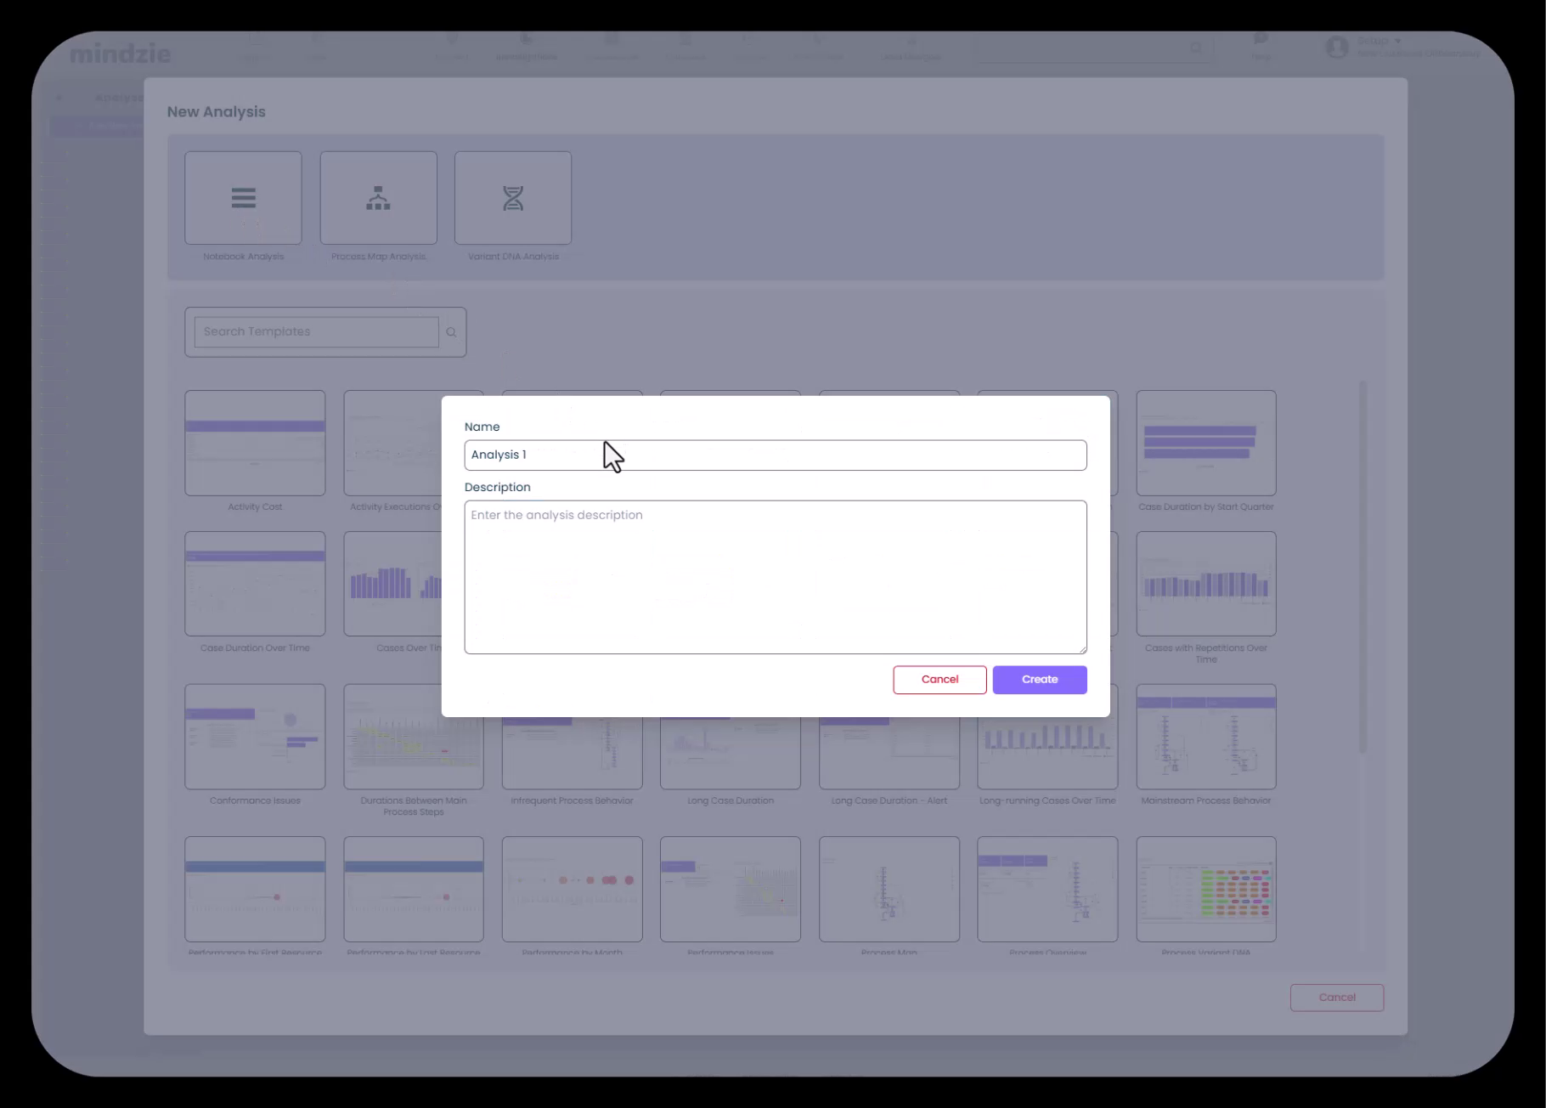Click the Search Templates field
Viewport: 1546px width, 1108px height.
click(316, 332)
